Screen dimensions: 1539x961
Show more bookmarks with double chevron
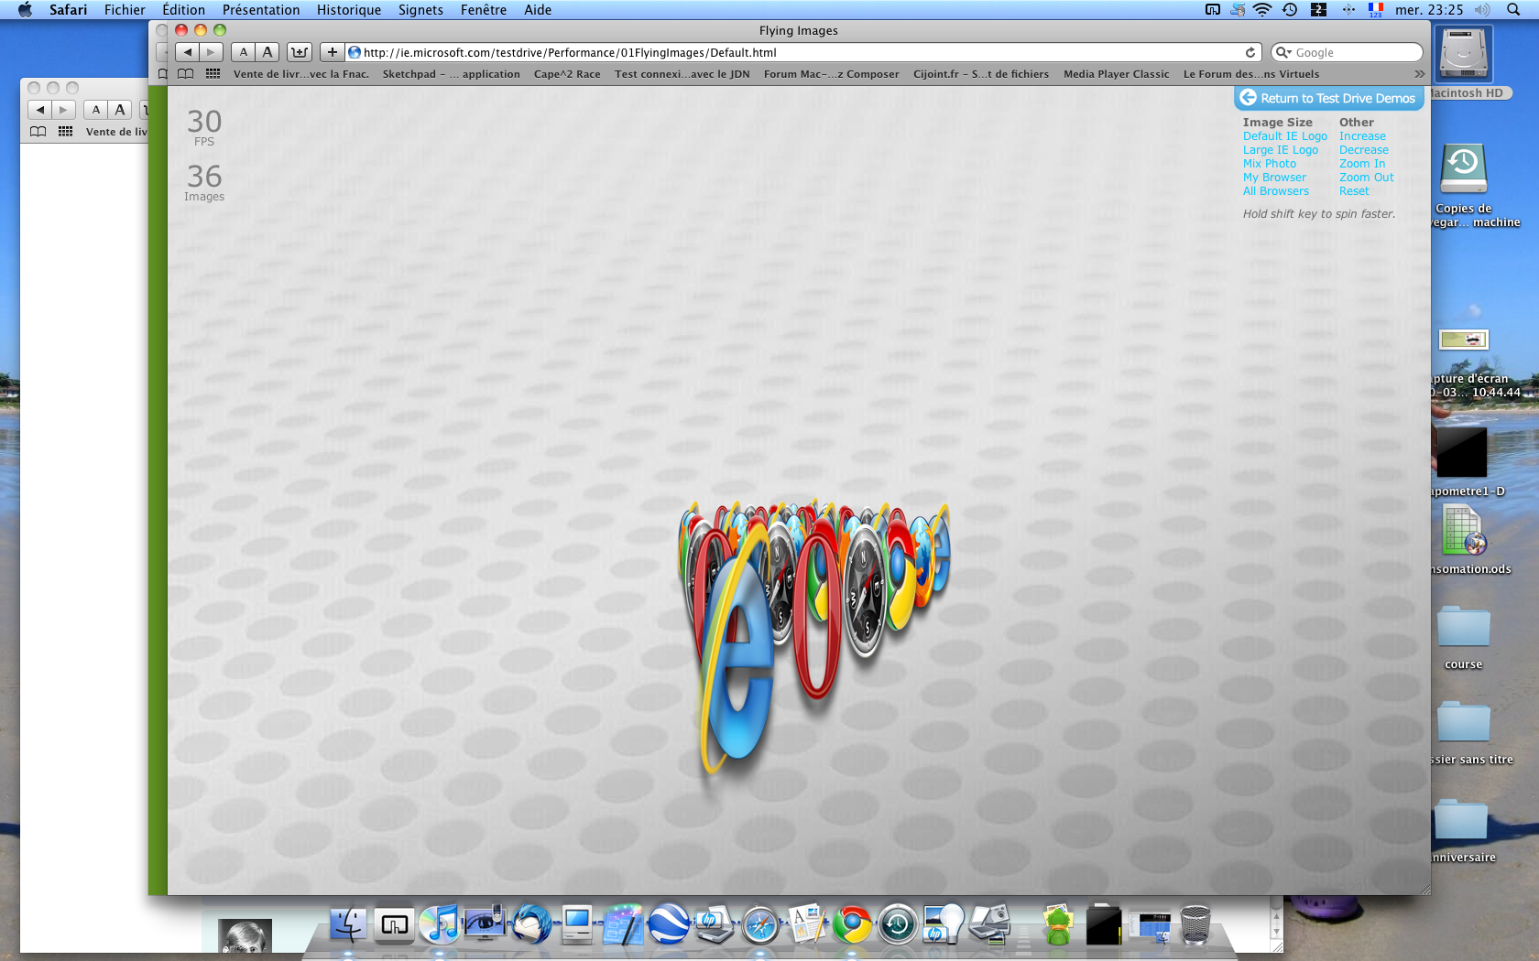point(1419,74)
